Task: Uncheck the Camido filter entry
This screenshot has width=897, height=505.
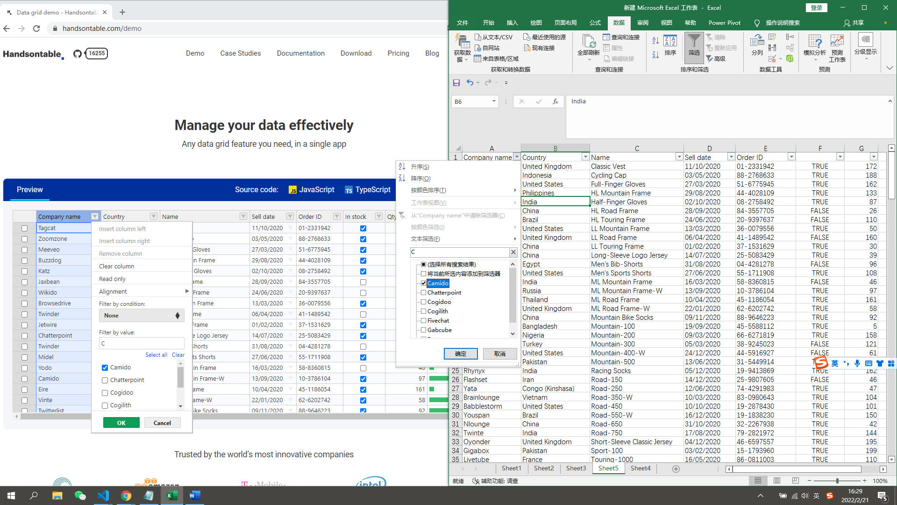Action: click(x=423, y=283)
